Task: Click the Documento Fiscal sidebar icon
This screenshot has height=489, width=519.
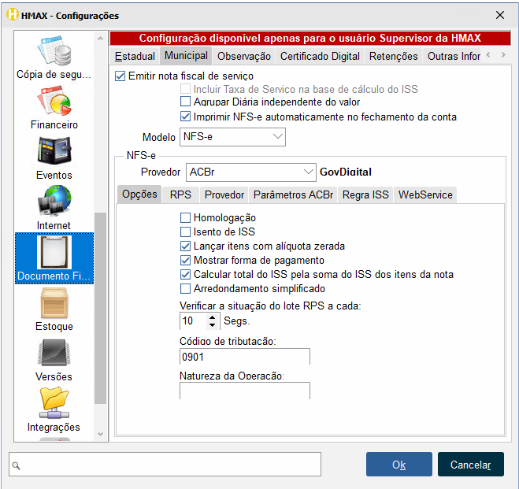Action: (54, 254)
